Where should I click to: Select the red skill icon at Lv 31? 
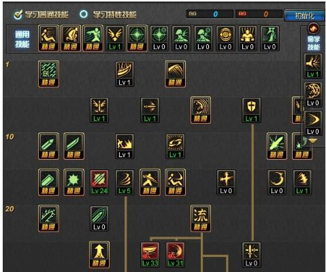pyautogui.click(x=176, y=254)
